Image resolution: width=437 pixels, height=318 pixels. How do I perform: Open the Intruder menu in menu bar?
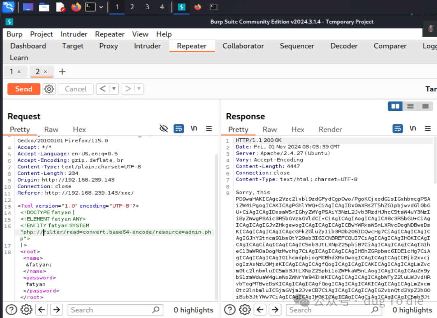74,34
